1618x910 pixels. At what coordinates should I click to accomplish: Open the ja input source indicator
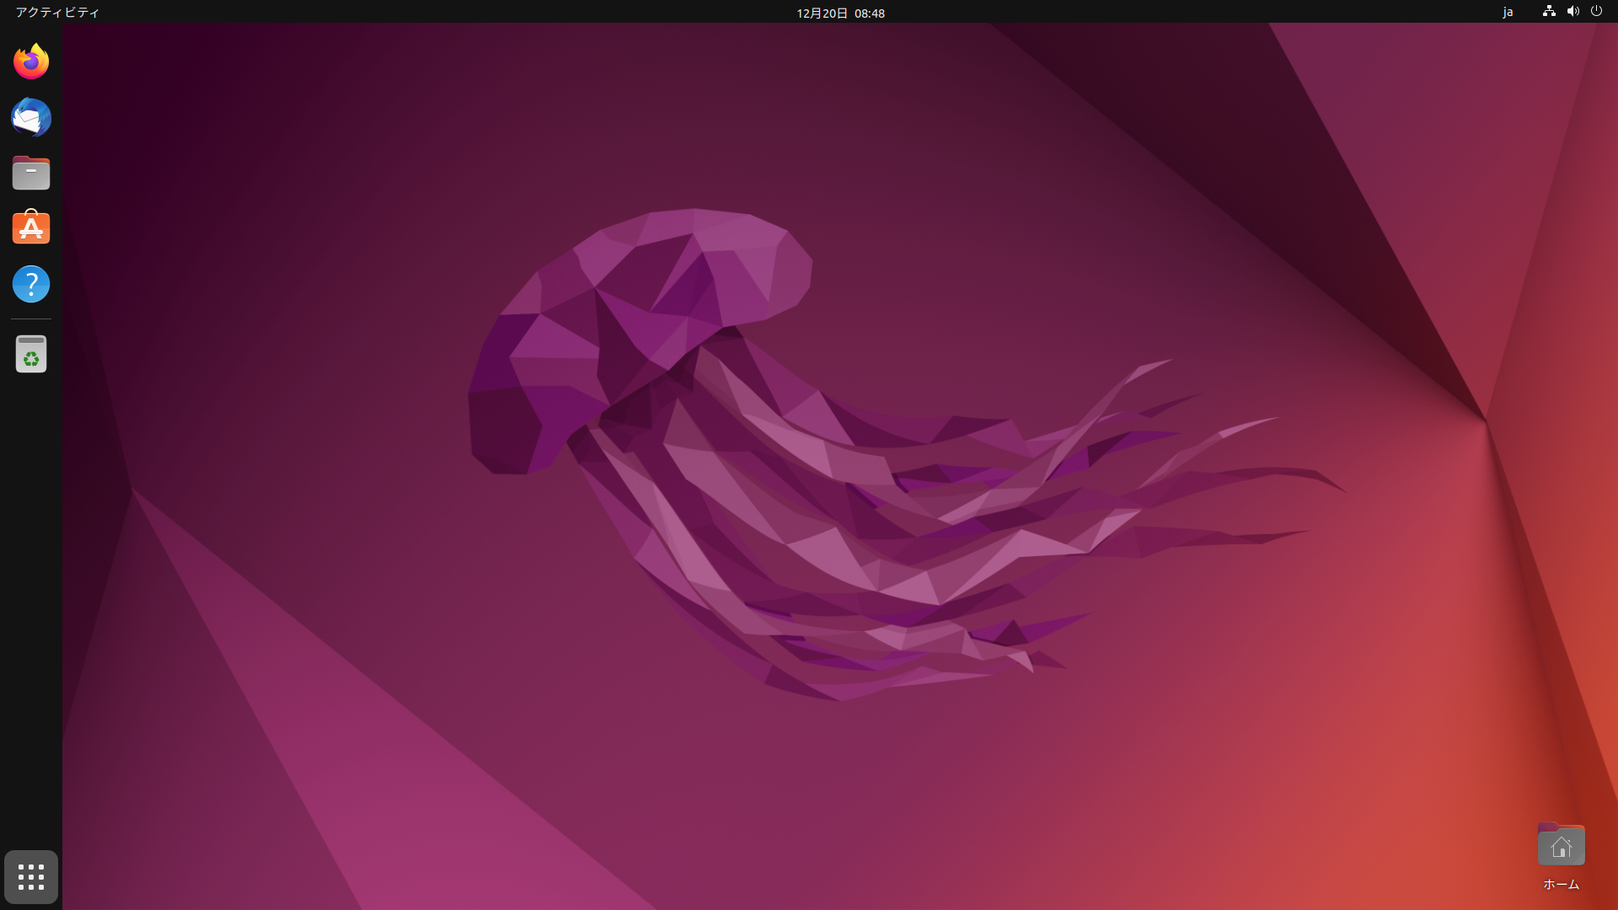point(1508,12)
